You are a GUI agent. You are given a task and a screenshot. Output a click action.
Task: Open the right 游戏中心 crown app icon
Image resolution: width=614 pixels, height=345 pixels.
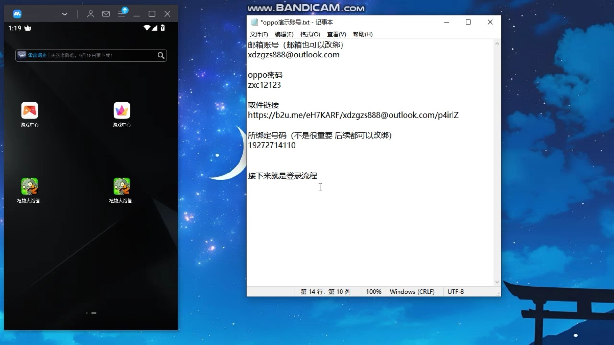tap(122, 111)
